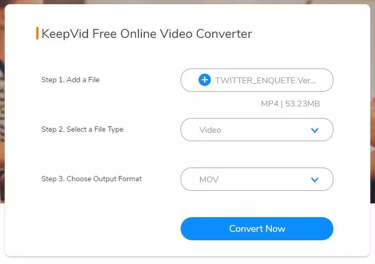
Task: Click the Step 3. Choose Output Format label
Action: (x=92, y=179)
